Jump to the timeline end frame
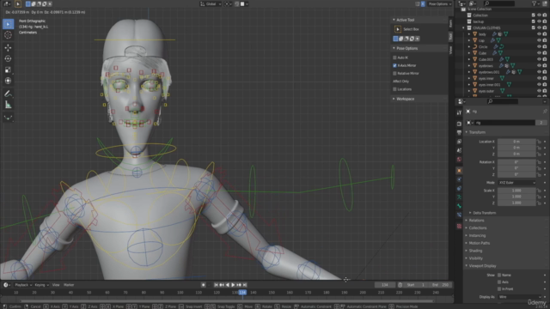 tap(245, 285)
